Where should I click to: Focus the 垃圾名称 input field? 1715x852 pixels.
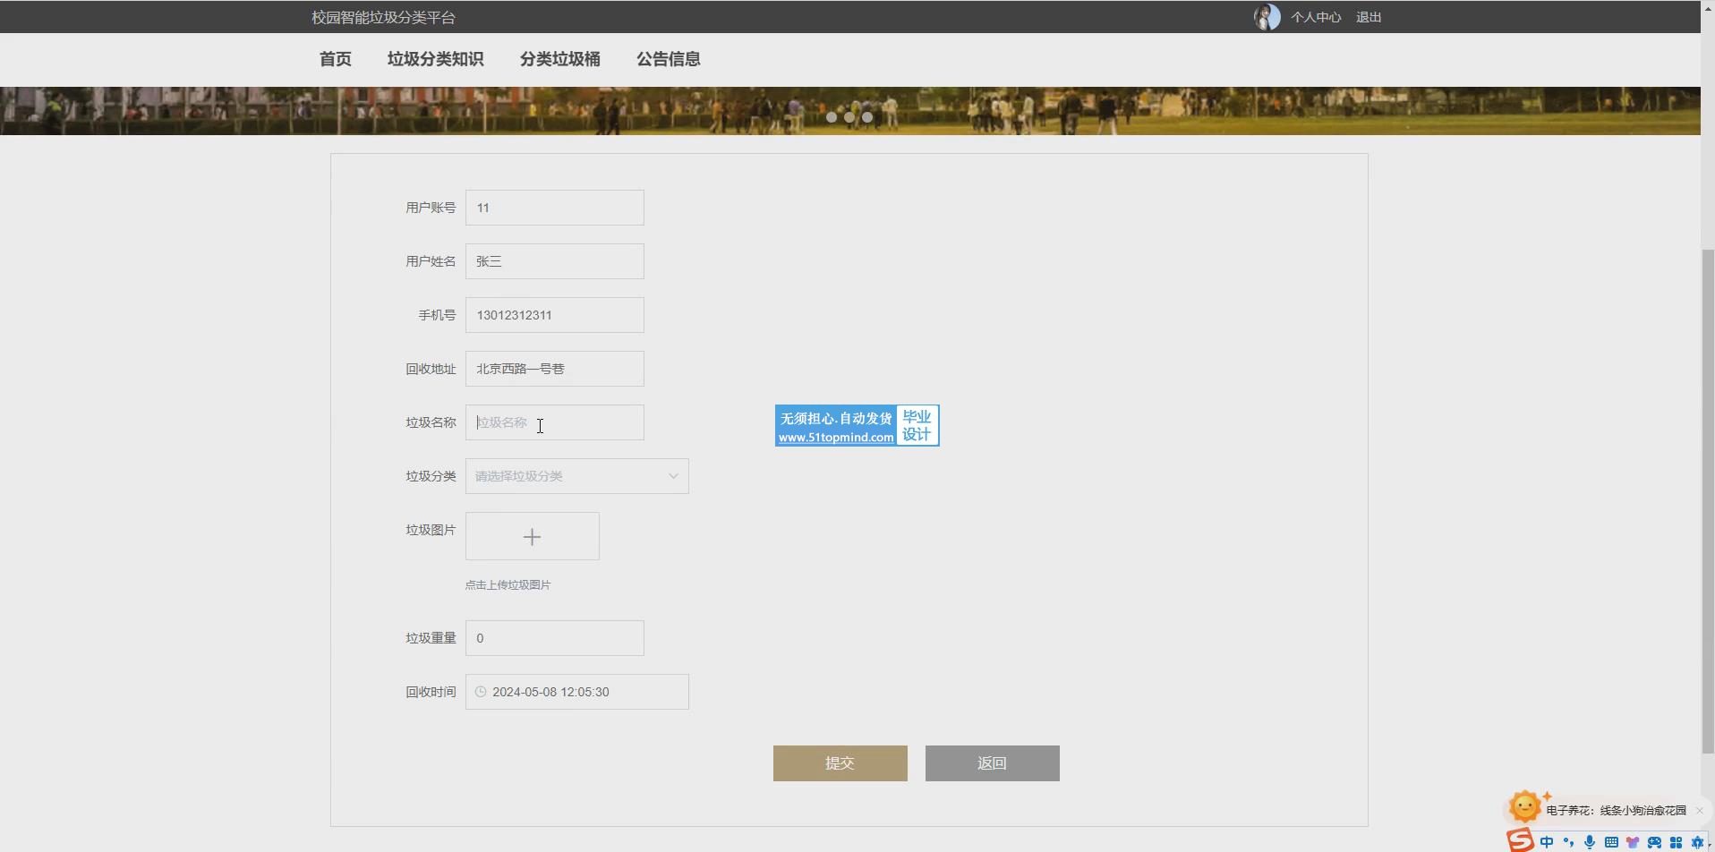click(x=555, y=422)
